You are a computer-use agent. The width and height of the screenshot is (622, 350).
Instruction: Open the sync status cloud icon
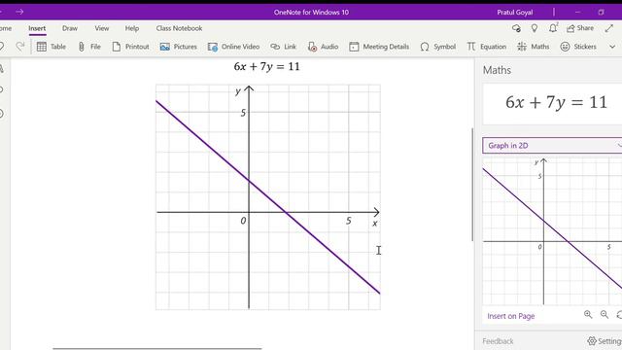pyautogui.click(x=516, y=28)
